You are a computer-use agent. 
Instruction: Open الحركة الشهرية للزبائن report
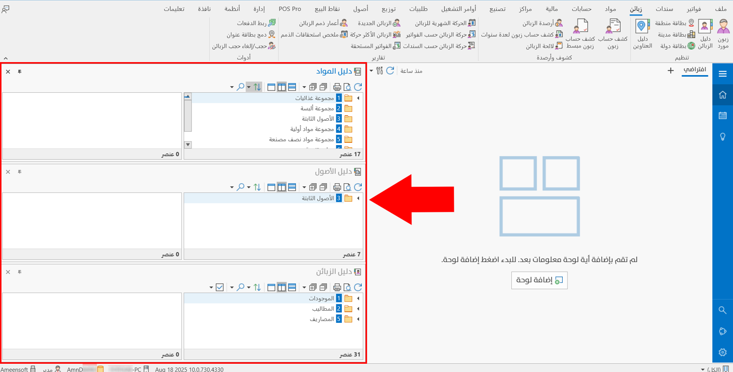pos(445,23)
